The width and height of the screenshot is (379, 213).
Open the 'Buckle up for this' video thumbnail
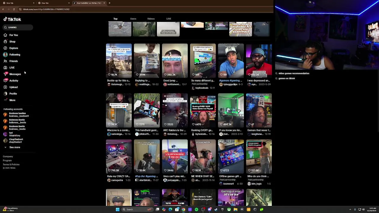point(119,61)
